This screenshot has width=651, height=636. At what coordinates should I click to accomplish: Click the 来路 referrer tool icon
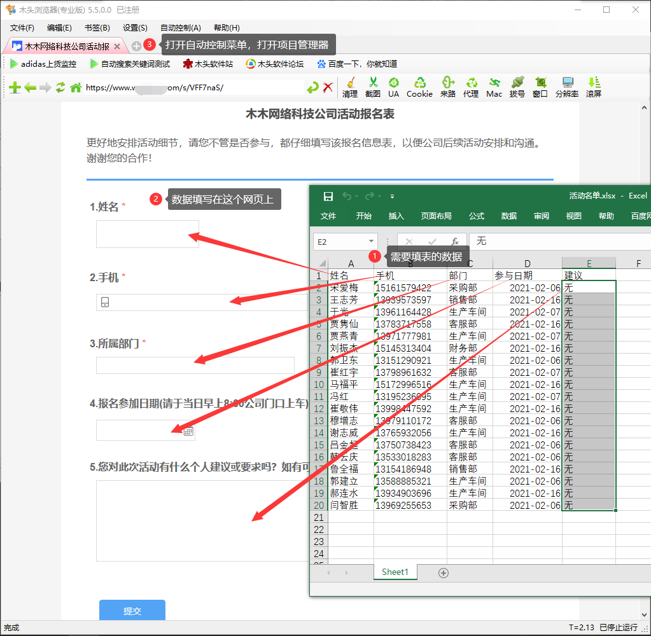448,87
